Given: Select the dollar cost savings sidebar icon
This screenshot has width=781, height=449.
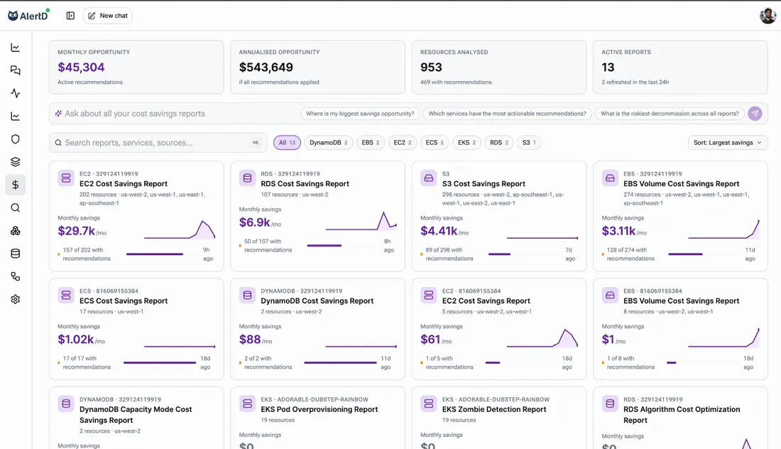Looking at the screenshot, I should [x=16, y=185].
